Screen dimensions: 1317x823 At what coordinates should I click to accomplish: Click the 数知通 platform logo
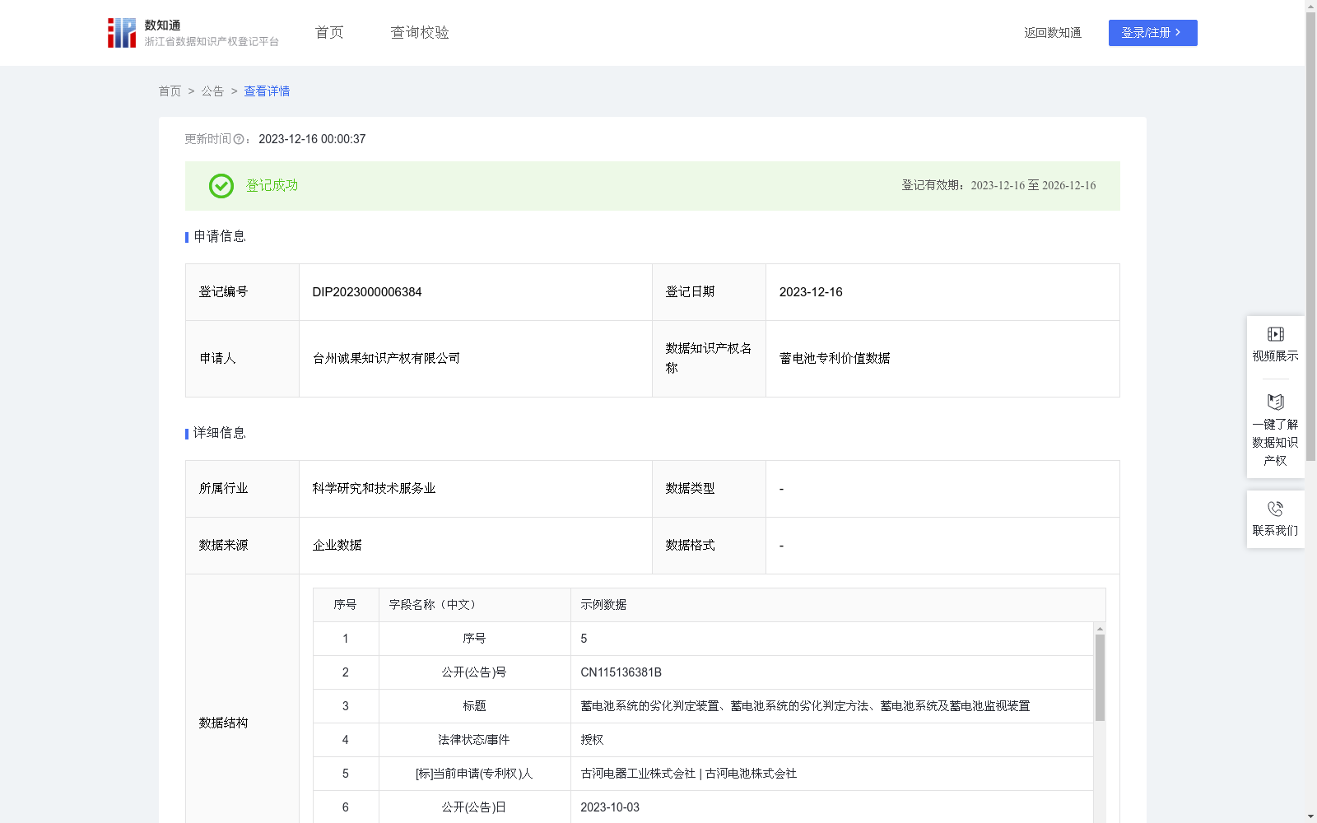(x=193, y=33)
